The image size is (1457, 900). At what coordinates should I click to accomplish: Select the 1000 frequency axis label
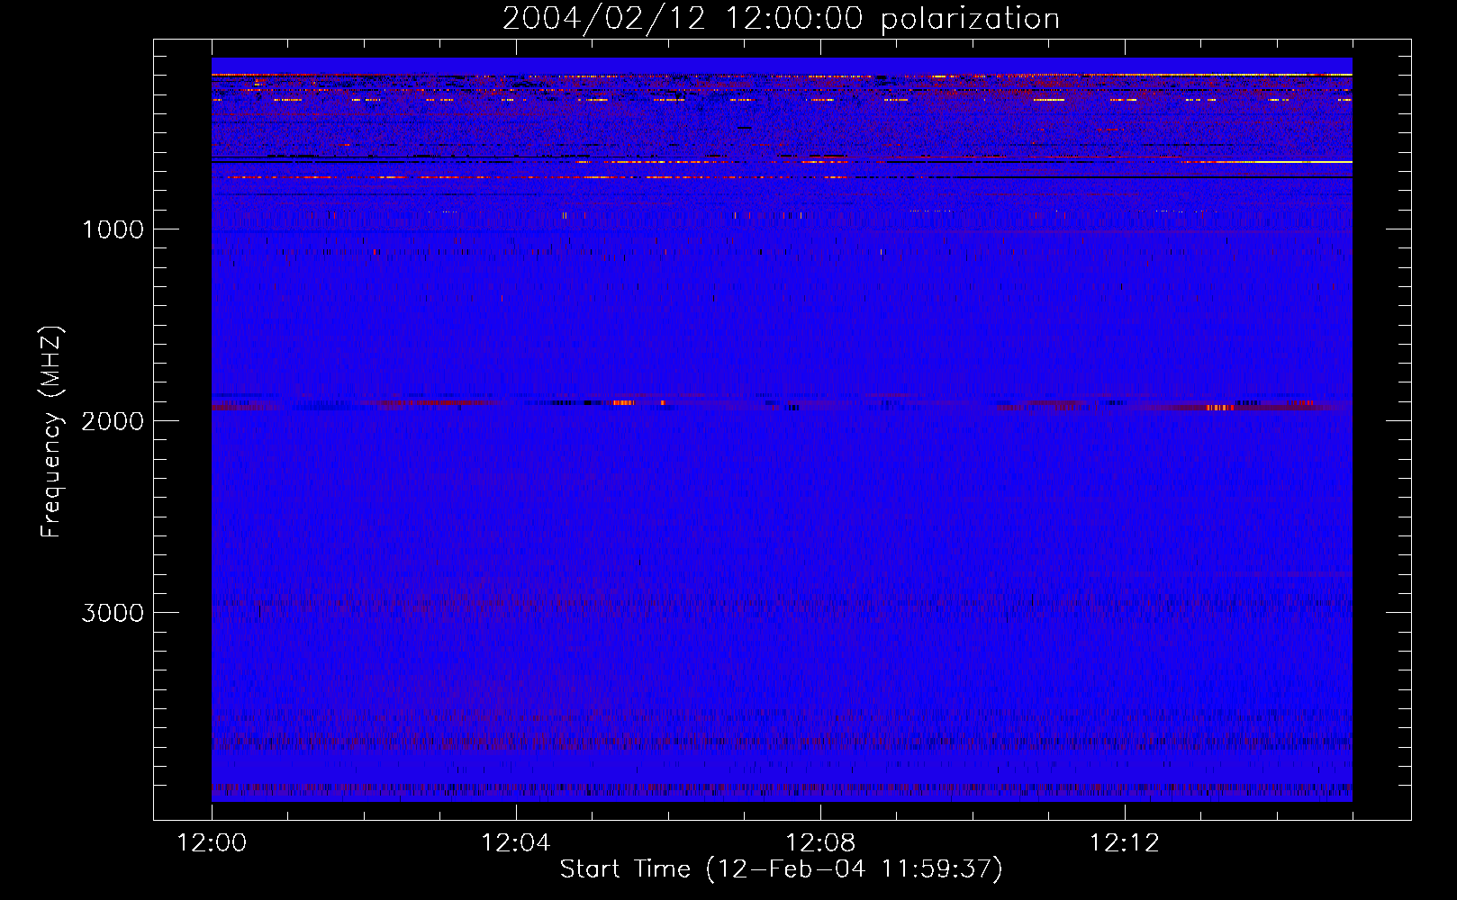tap(113, 229)
